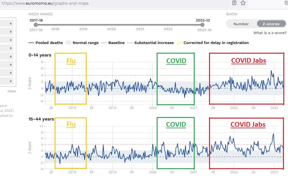Screen dimensions: 288x181
Task: Click the 'SHOW' label above the toggle
Action: (x=232, y=14)
